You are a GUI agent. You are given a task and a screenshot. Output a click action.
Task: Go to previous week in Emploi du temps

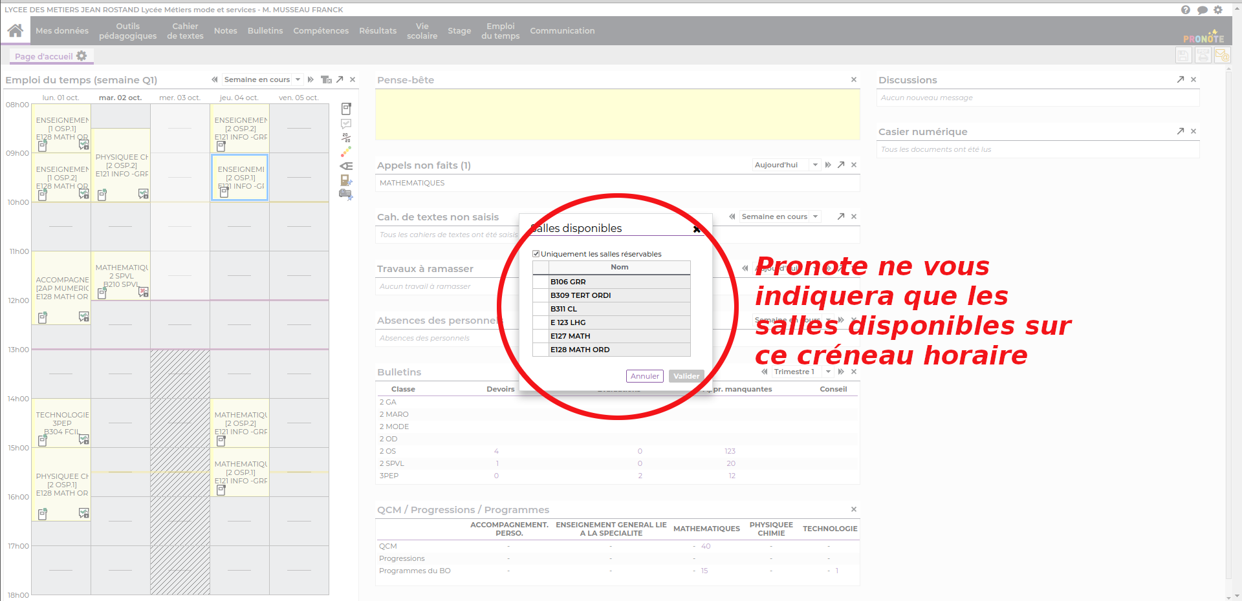(215, 79)
